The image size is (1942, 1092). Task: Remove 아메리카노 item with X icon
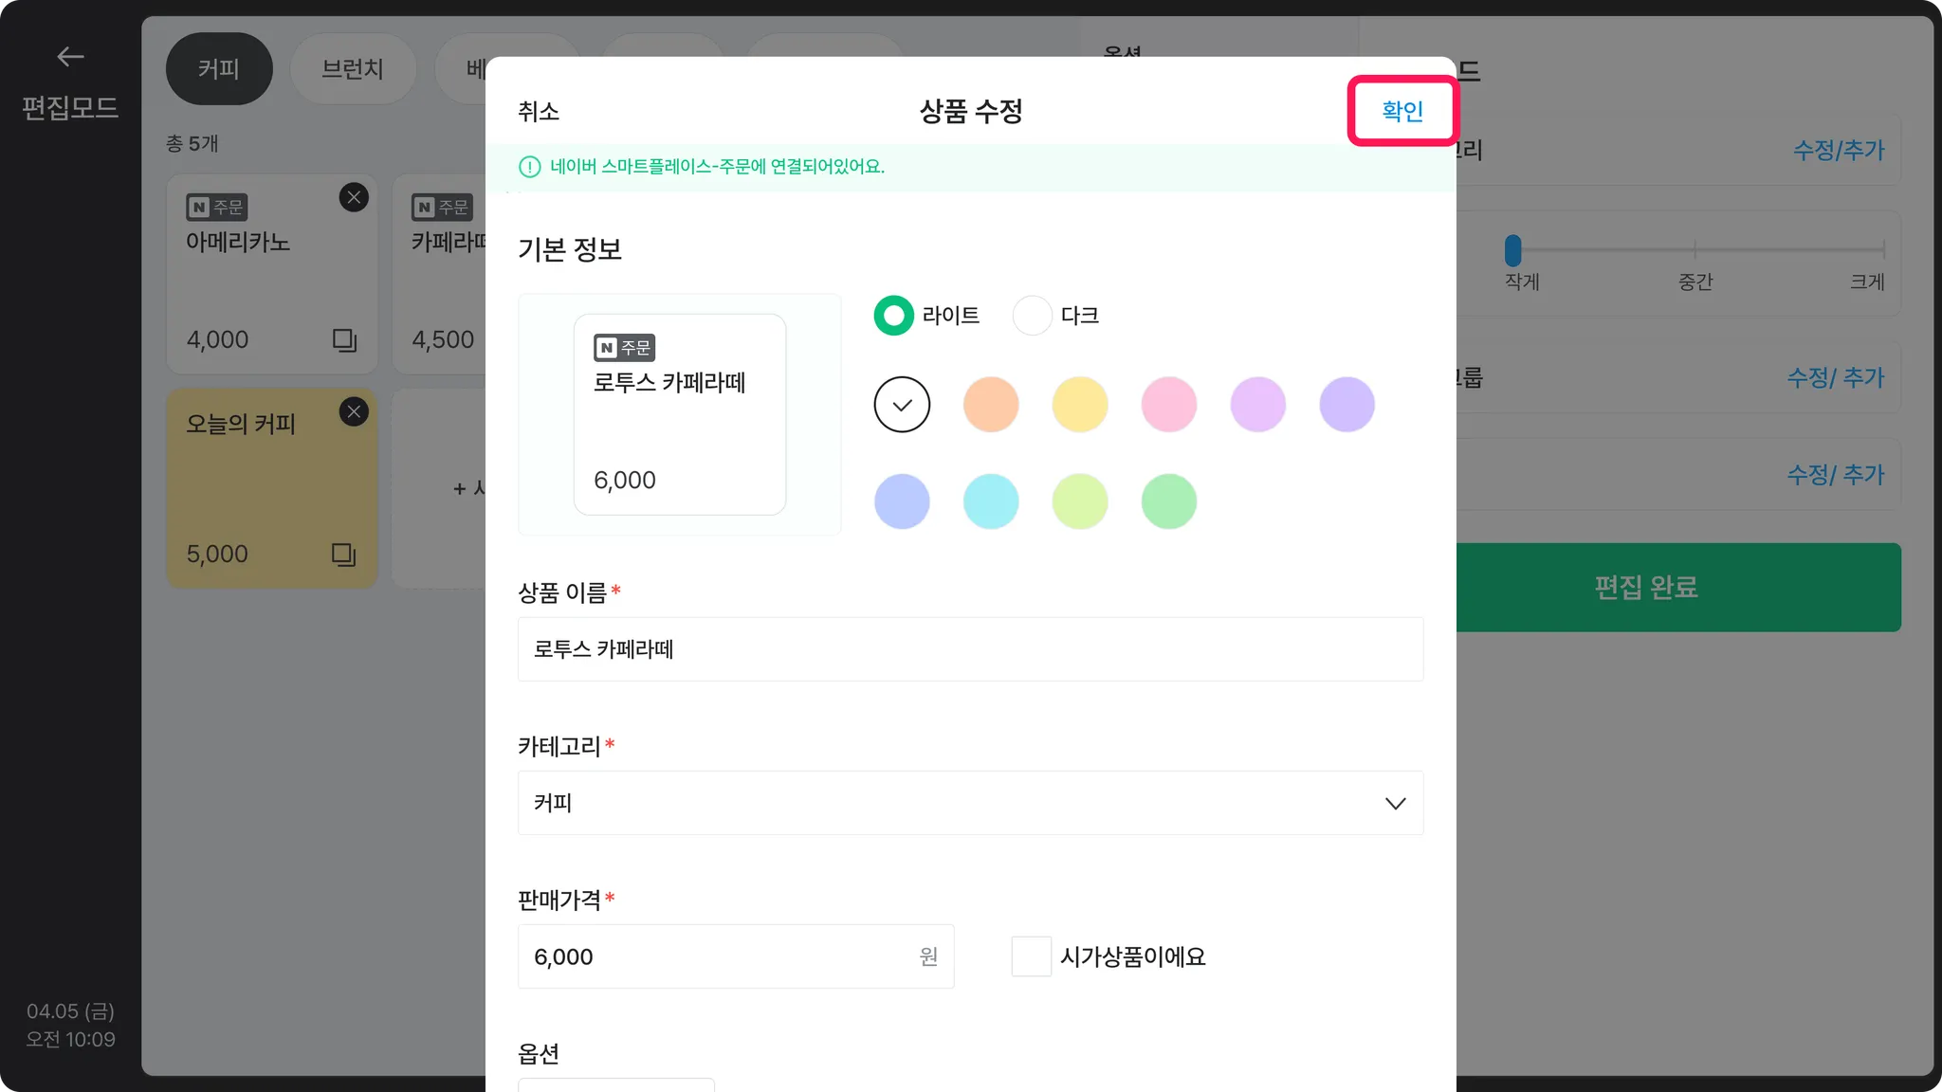coord(354,197)
